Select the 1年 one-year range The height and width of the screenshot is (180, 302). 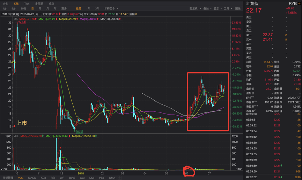(88, 8)
